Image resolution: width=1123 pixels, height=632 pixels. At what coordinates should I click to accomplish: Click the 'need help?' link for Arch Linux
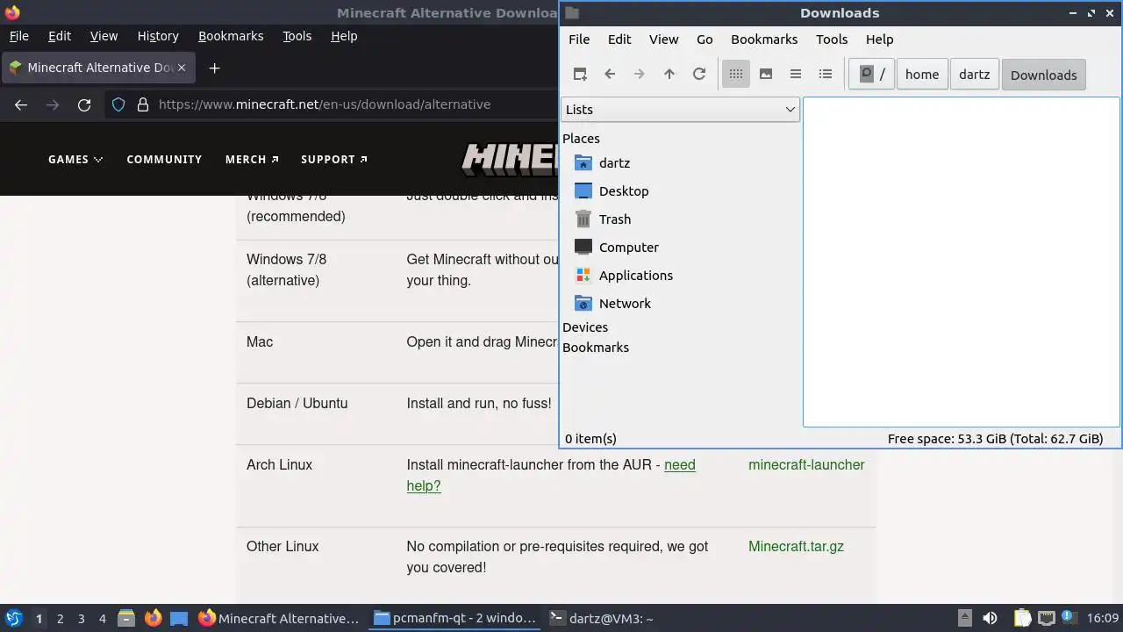(x=551, y=476)
